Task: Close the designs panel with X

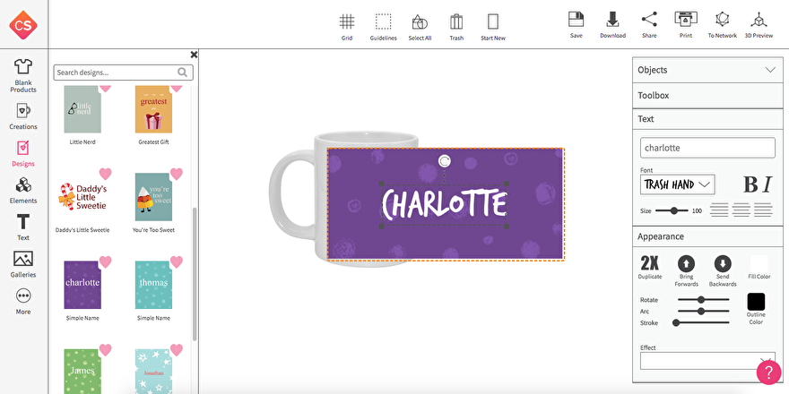Action: coord(194,55)
